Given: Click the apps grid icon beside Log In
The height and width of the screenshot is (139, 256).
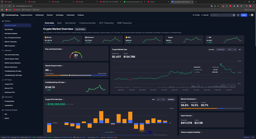Looking at the screenshot, I should tap(237, 15).
